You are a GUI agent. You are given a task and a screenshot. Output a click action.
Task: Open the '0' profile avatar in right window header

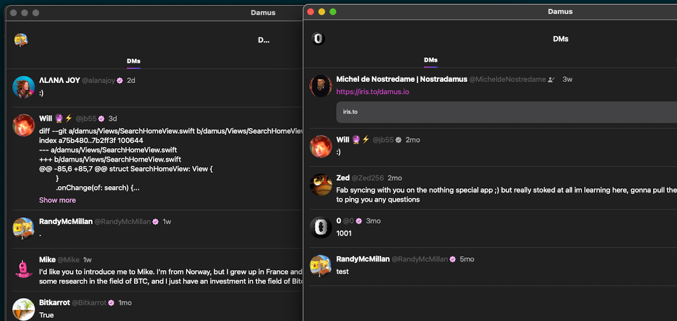tap(318, 38)
